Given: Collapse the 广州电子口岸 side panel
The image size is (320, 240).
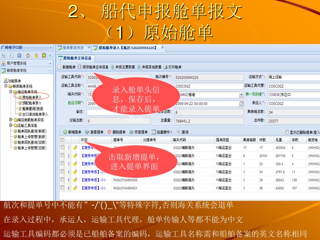Looking at the screenshot, I should (x=50, y=48).
